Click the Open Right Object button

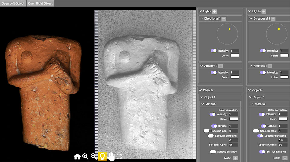41,4
